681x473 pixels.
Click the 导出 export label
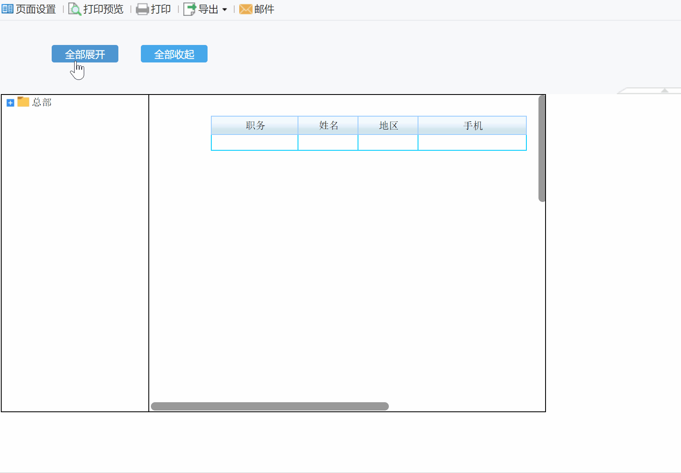pyautogui.click(x=208, y=9)
